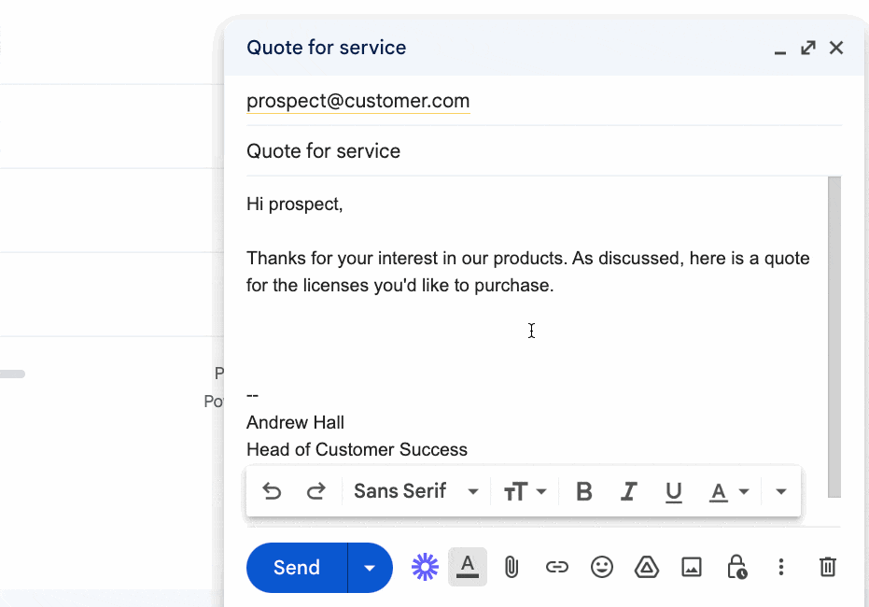Click the purple starburst extension icon
The image size is (869, 607).
tap(425, 567)
